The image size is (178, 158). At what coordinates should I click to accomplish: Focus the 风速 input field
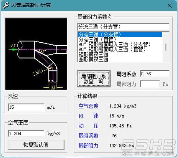pos(26,107)
